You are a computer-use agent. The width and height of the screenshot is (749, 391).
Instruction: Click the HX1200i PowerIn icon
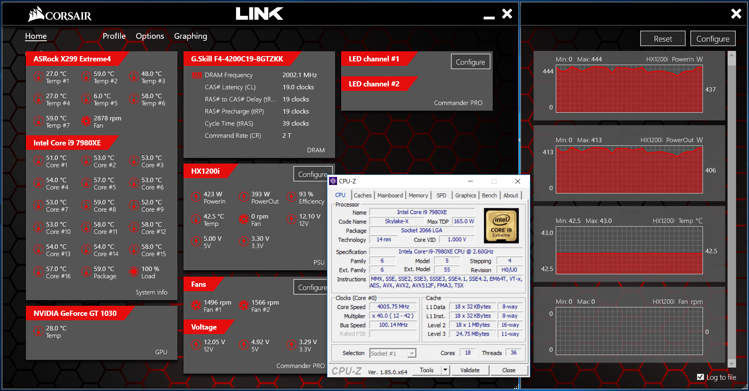point(196,197)
